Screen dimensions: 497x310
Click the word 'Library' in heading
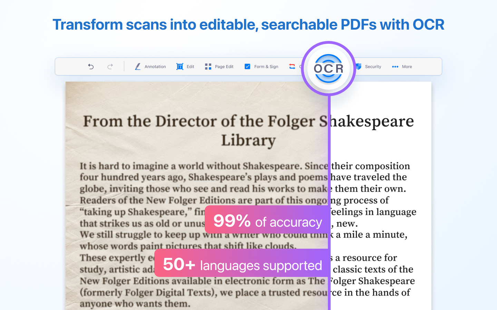(248, 140)
